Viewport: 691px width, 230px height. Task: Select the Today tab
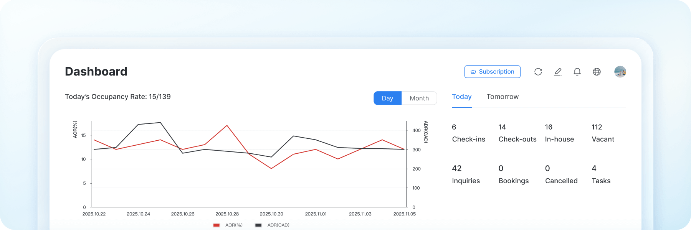[461, 97]
